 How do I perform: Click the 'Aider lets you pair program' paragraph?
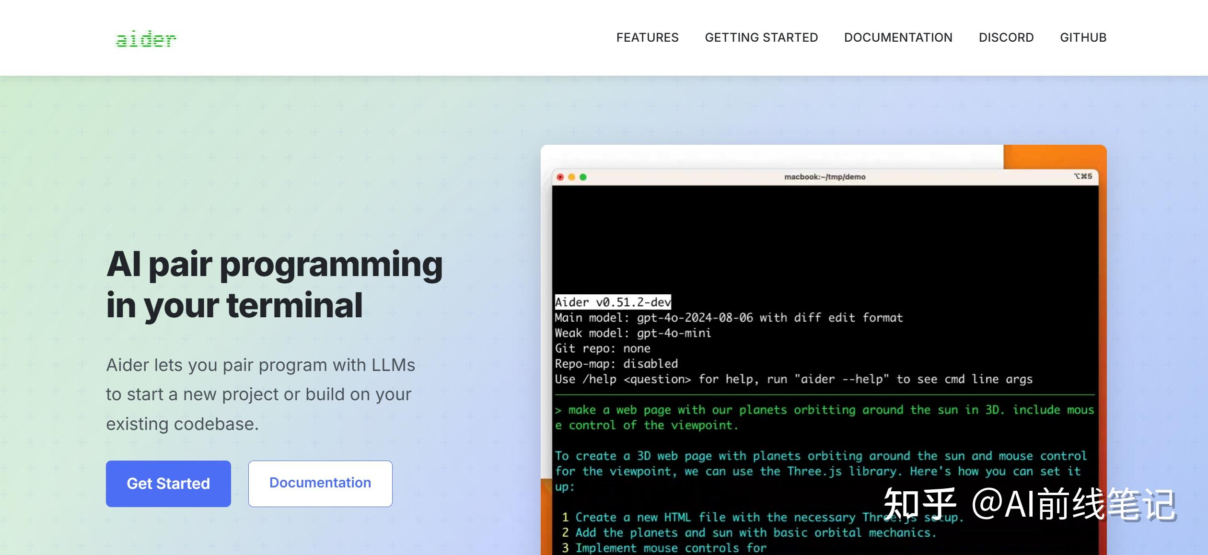[260, 394]
